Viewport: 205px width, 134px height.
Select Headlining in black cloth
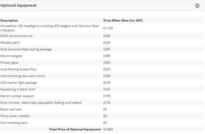click(x=18, y=89)
